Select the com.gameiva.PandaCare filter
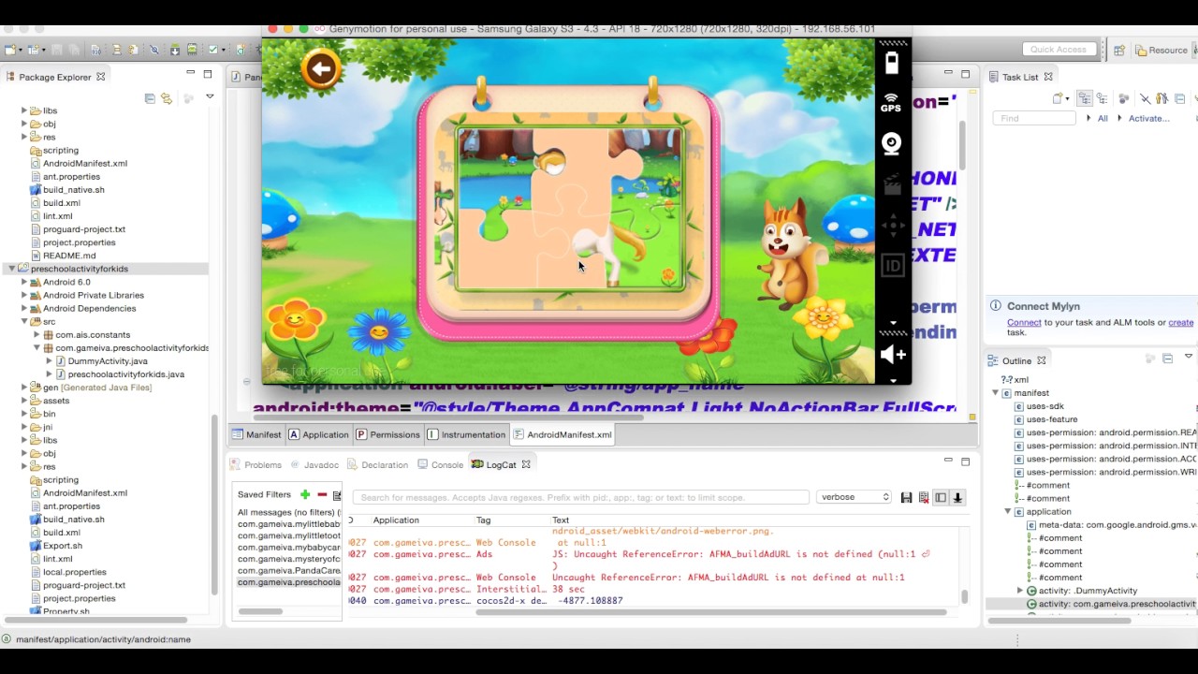This screenshot has width=1198, height=674. [x=289, y=570]
